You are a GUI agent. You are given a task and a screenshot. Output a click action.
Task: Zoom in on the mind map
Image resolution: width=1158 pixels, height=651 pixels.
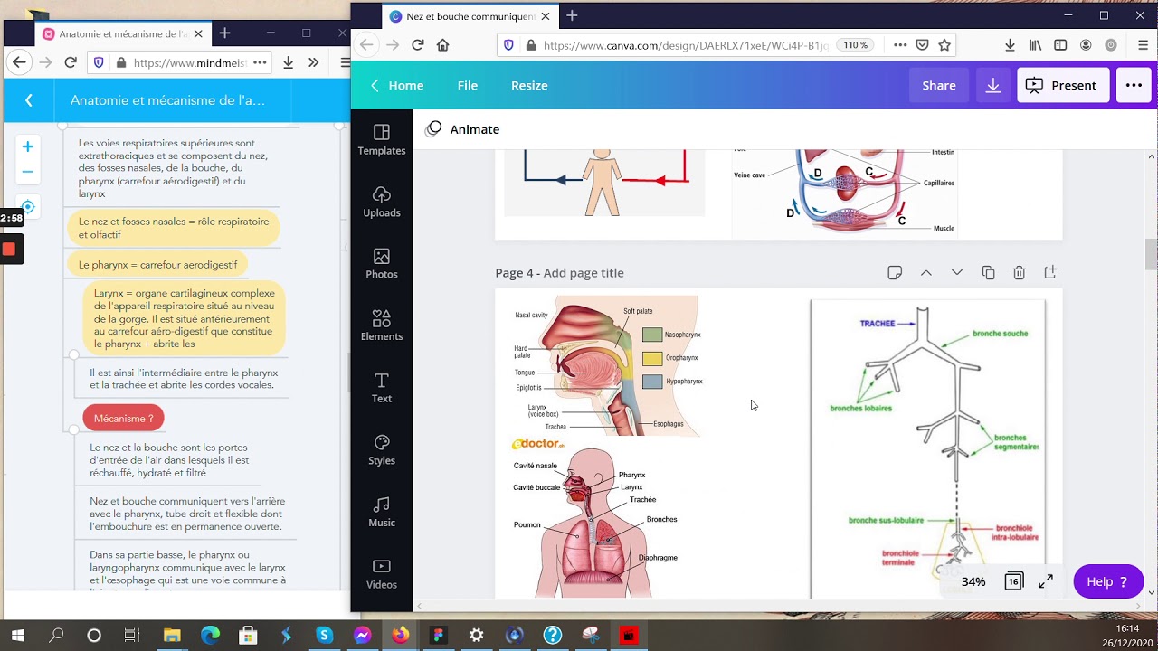pyautogui.click(x=27, y=146)
